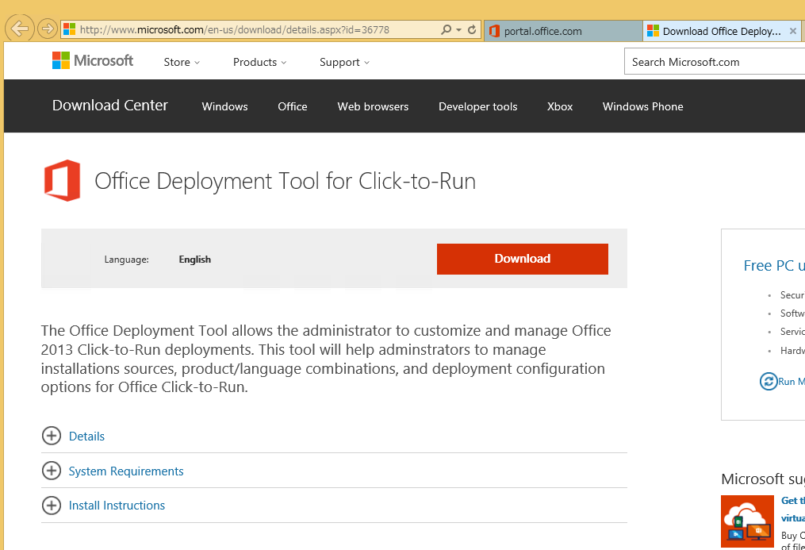Click the Details link
This screenshot has height=550, width=805.
pos(86,437)
